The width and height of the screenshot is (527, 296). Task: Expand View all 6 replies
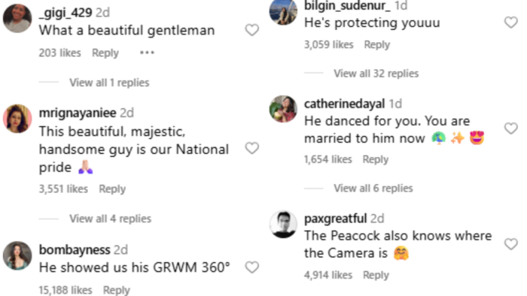click(x=373, y=188)
